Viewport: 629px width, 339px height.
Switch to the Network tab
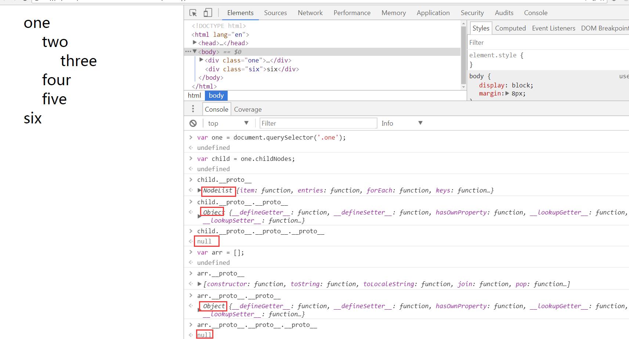tap(310, 13)
